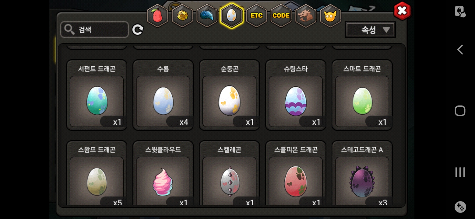This screenshot has width=475, height=219.
Task: Open the gamepad game tools icon
Action: 460,207
